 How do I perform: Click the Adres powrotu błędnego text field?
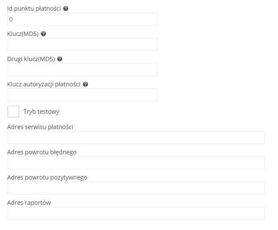point(136,163)
